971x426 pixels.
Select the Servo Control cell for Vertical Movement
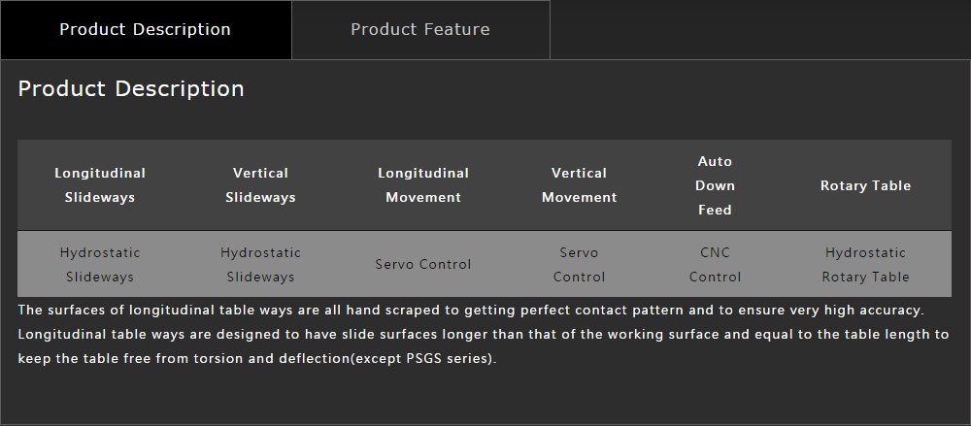tap(579, 264)
